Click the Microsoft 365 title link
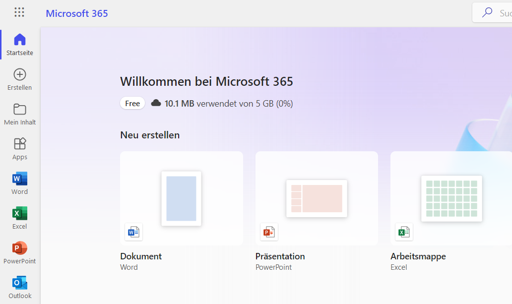The width and height of the screenshot is (512, 304). coord(77,13)
